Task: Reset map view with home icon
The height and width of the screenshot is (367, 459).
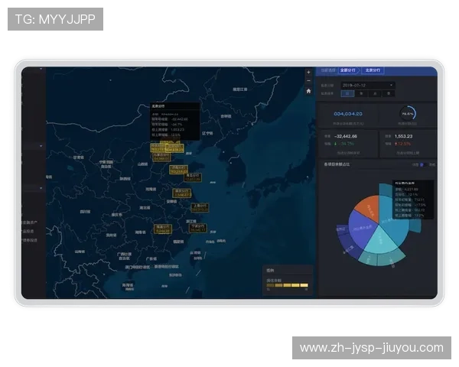Action: pos(308,90)
